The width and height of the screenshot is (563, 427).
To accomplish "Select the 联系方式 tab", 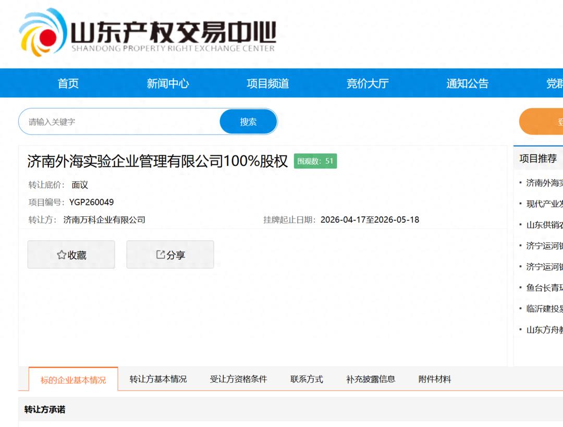I will 307,379.
